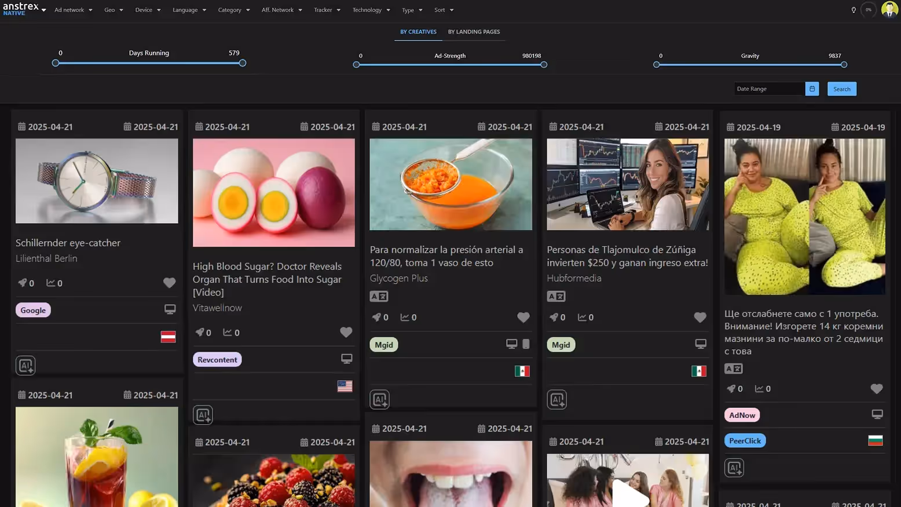901x507 pixels.
Task: Open ad title Para normalizar la presión arterial
Action: click(446, 256)
